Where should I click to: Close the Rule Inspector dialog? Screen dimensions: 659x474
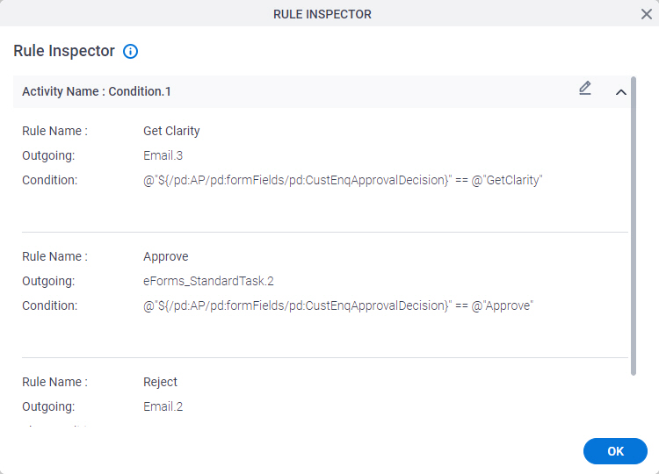pos(647,14)
